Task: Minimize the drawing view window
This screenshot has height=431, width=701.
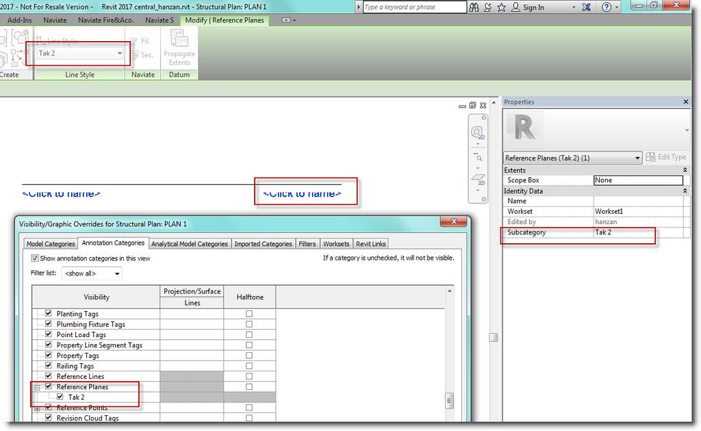Action: point(462,106)
